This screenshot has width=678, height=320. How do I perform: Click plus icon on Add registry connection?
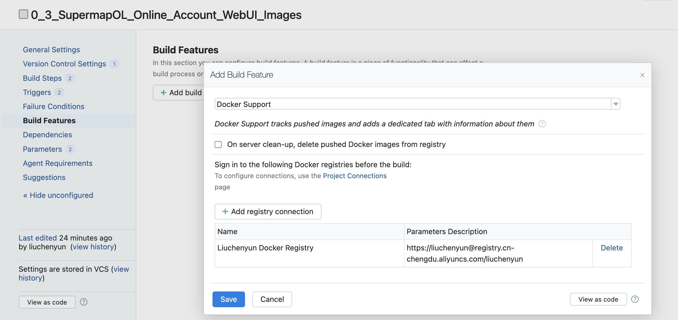(225, 211)
